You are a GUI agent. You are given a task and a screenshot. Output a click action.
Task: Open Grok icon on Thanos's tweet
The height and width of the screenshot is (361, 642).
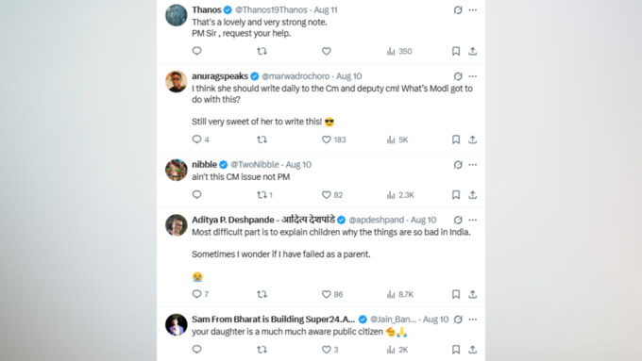click(458, 9)
